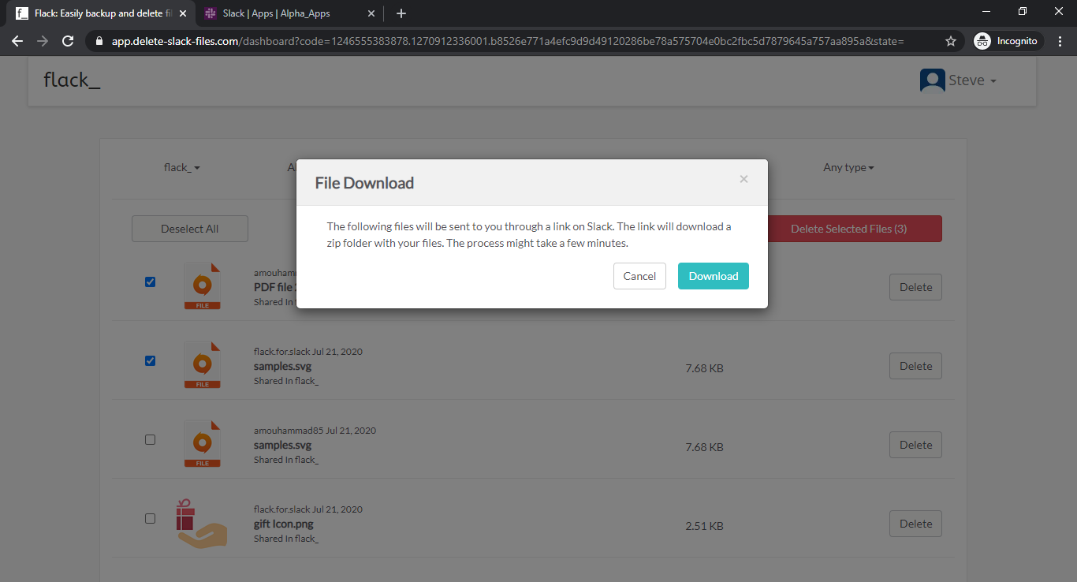
Task: Close the Slack Apps browser tab
Action: (x=371, y=13)
